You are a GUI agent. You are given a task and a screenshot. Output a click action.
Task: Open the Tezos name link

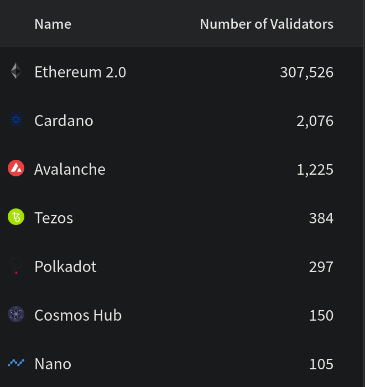pos(54,218)
